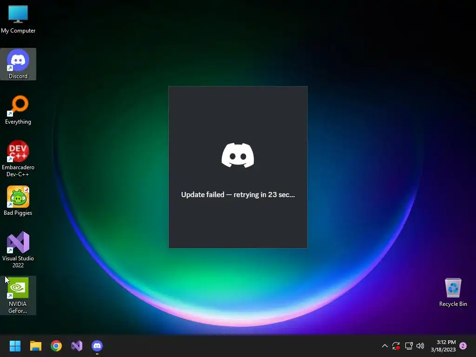This screenshot has height=357, width=476.
Task: Launch Google Chrome from taskbar
Action: point(56,346)
